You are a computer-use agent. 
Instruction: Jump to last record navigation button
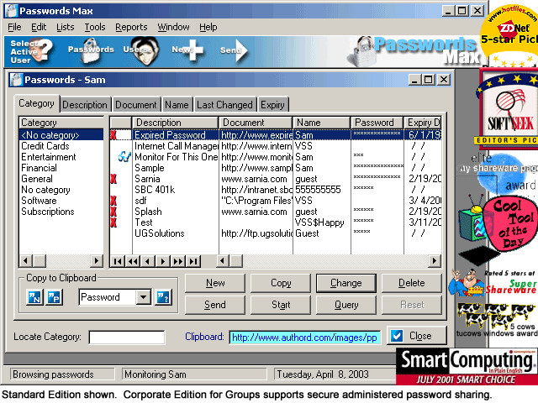coord(193,261)
